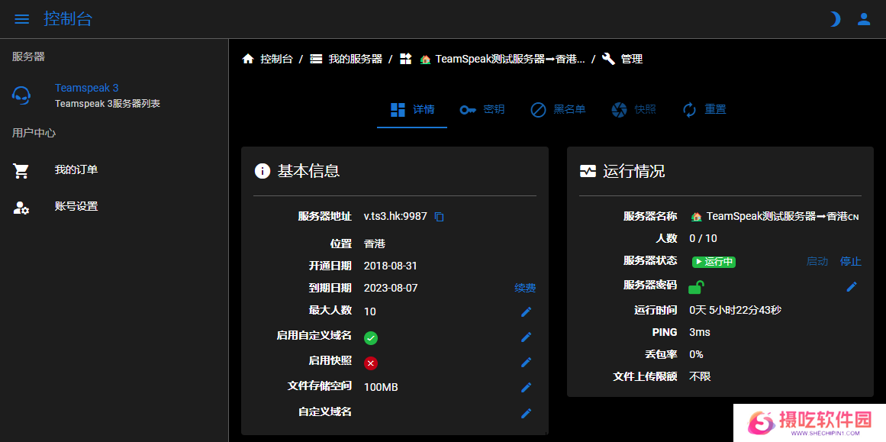
Task: Go to 控制台 breadcrumb link
Action: click(x=276, y=59)
